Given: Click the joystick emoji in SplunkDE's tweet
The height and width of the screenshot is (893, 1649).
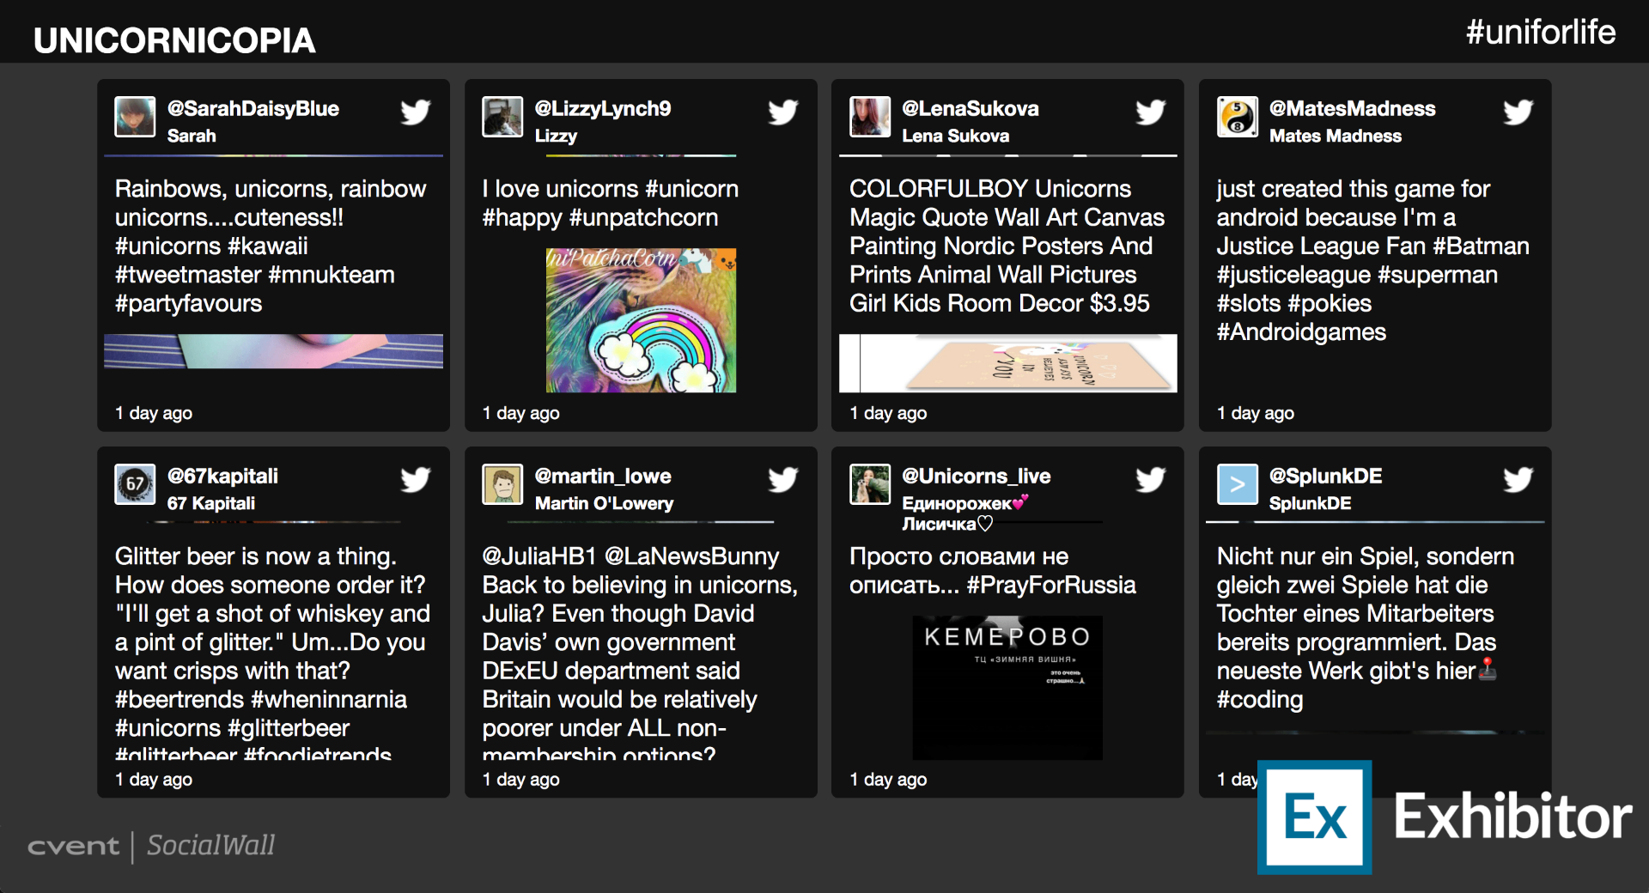Looking at the screenshot, I should click(x=1488, y=670).
